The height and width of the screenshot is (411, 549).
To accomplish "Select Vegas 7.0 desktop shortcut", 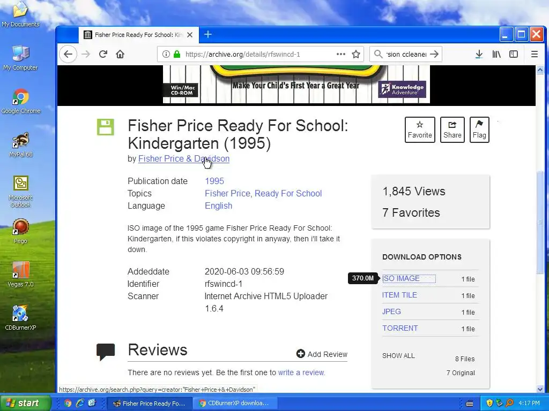I will click(21, 275).
